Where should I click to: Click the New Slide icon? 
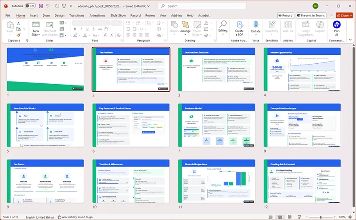[36, 27]
